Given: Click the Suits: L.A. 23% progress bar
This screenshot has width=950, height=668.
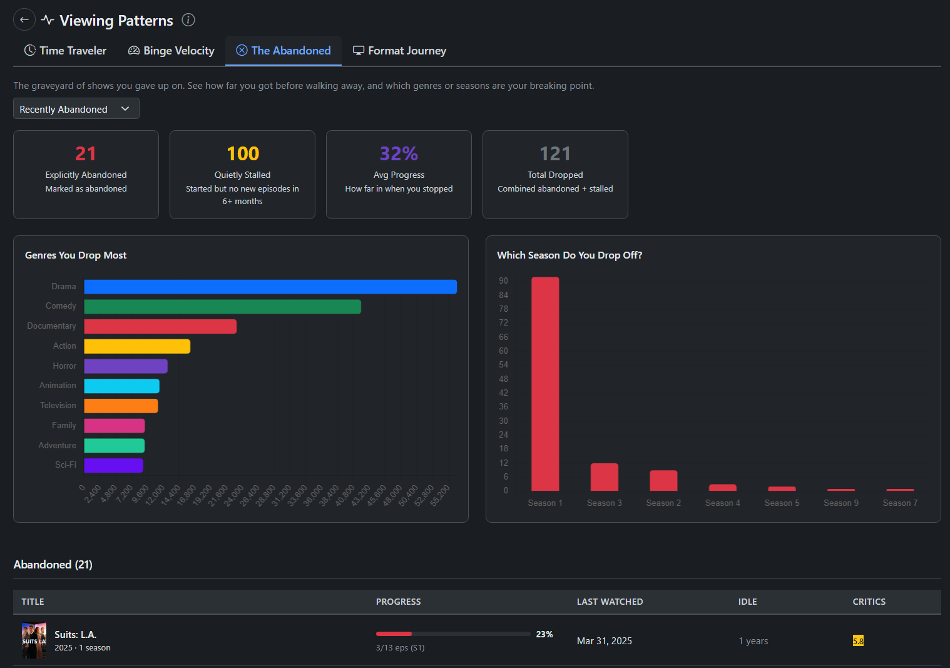Looking at the screenshot, I should (x=453, y=634).
